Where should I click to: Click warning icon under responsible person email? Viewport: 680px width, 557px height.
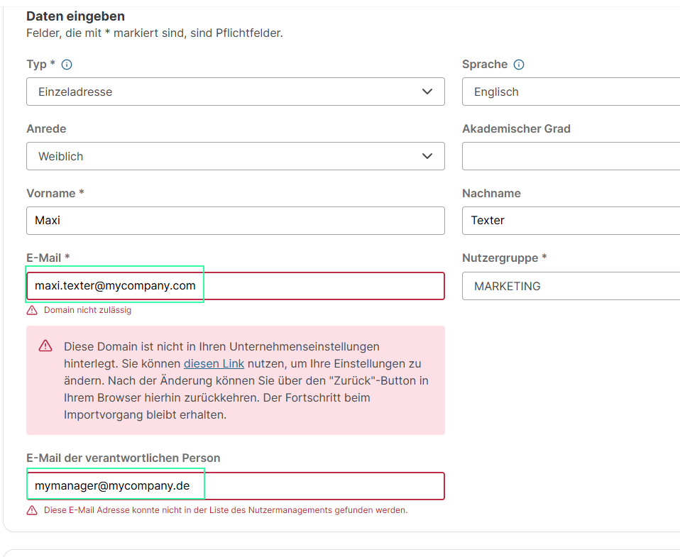pos(32,510)
